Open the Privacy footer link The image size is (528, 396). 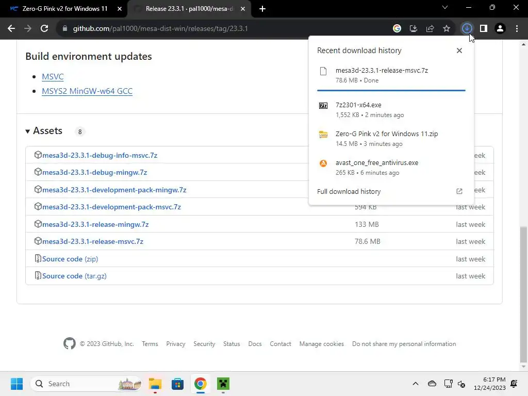coord(176,344)
